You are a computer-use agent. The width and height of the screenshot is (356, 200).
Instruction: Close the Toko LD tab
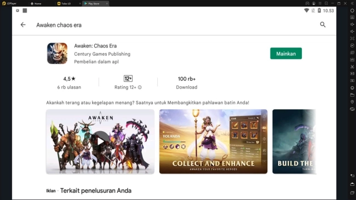click(x=80, y=3)
